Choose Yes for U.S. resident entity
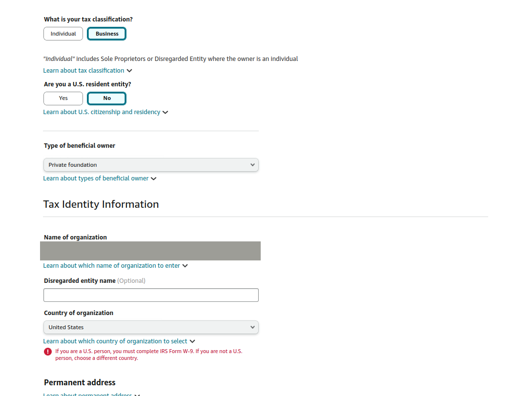Screen dimensions: 517x396 click(63, 98)
